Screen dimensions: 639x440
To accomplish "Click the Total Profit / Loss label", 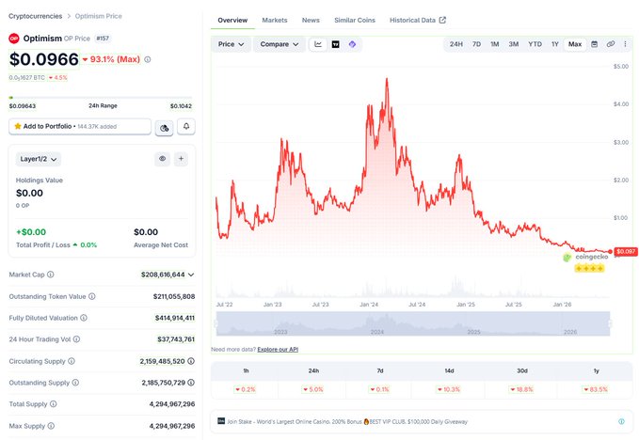I will coord(43,245).
